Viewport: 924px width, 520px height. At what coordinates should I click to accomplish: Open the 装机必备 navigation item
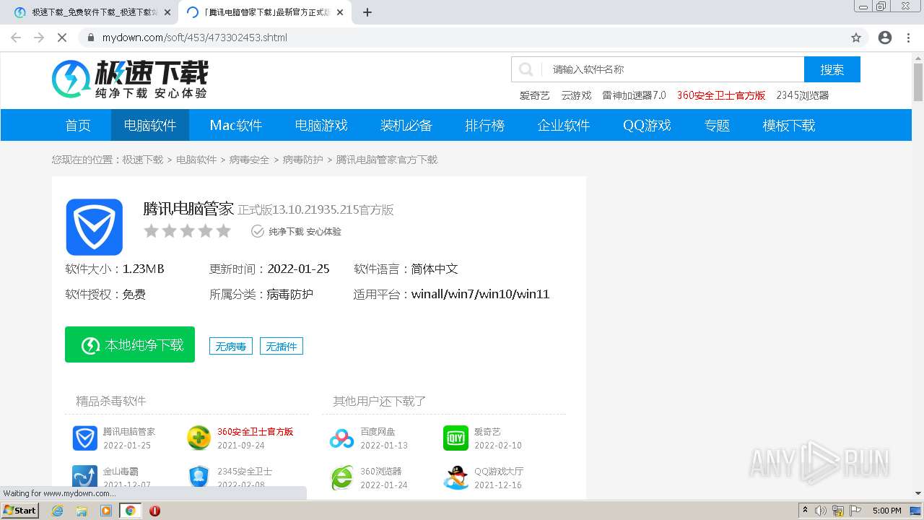tap(406, 125)
